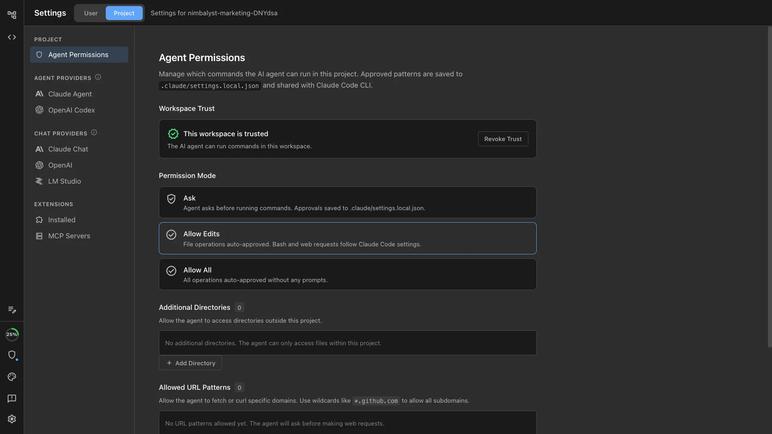Open Agent Permissions in the sidebar

tap(78, 55)
